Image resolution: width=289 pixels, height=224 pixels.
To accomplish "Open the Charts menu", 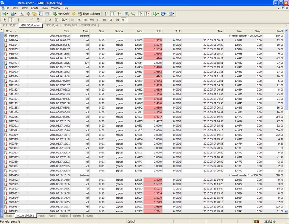I will pyautogui.click(x=35, y=8).
